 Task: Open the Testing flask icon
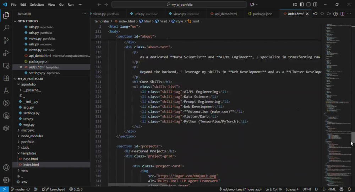tap(6, 90)
